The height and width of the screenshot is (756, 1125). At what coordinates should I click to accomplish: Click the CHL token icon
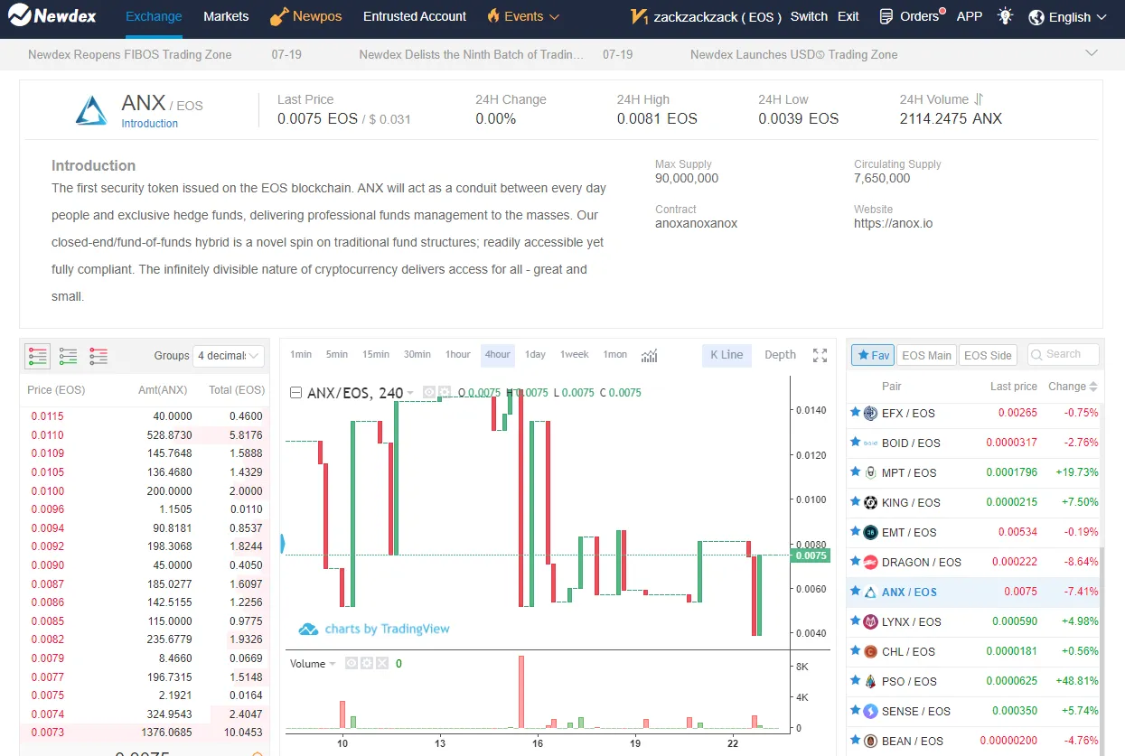click(871, 651)
